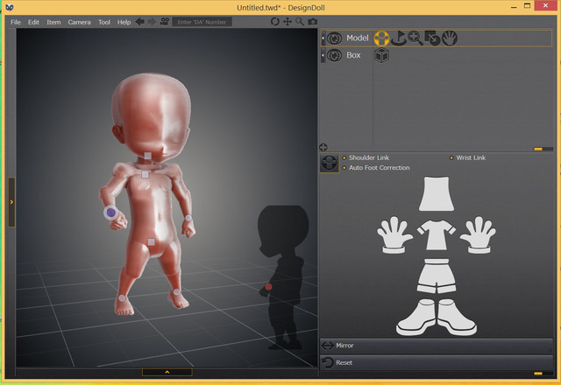Screen dimensions: 561x385
Task: Click the zoom magnifier view icon
Action: coord(300,21)
